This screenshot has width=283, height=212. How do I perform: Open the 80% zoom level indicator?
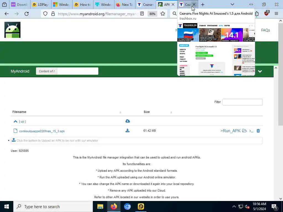152,14
